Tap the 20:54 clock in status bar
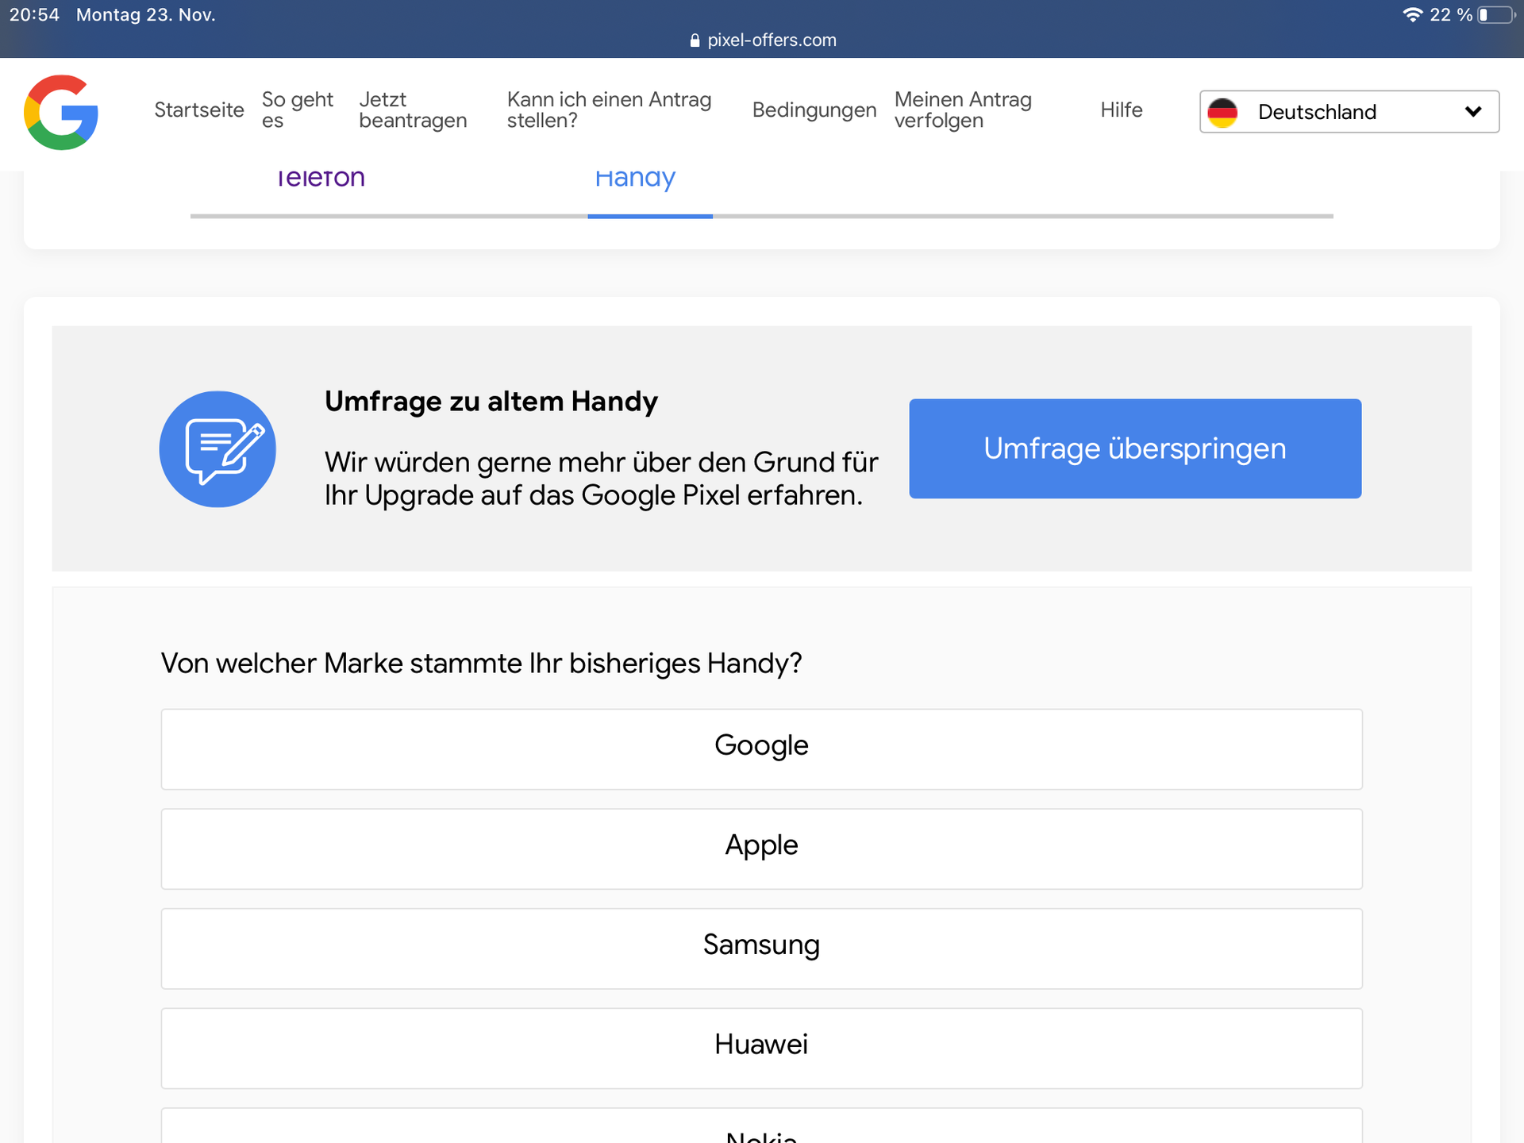Image resolution: width=1524 pixels, height=1143 pixels. coord(34,14)
